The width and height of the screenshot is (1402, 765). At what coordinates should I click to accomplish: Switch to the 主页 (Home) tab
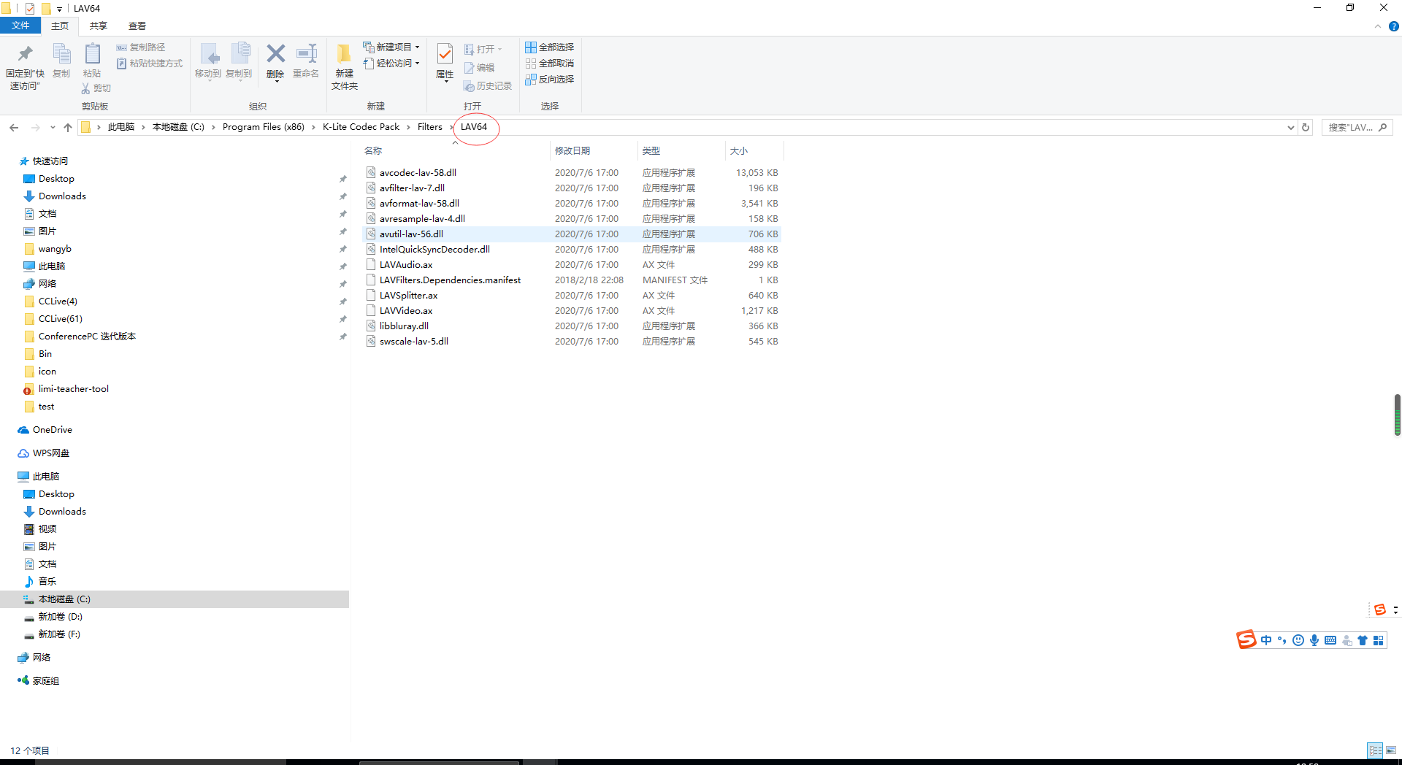click(60, 26)
